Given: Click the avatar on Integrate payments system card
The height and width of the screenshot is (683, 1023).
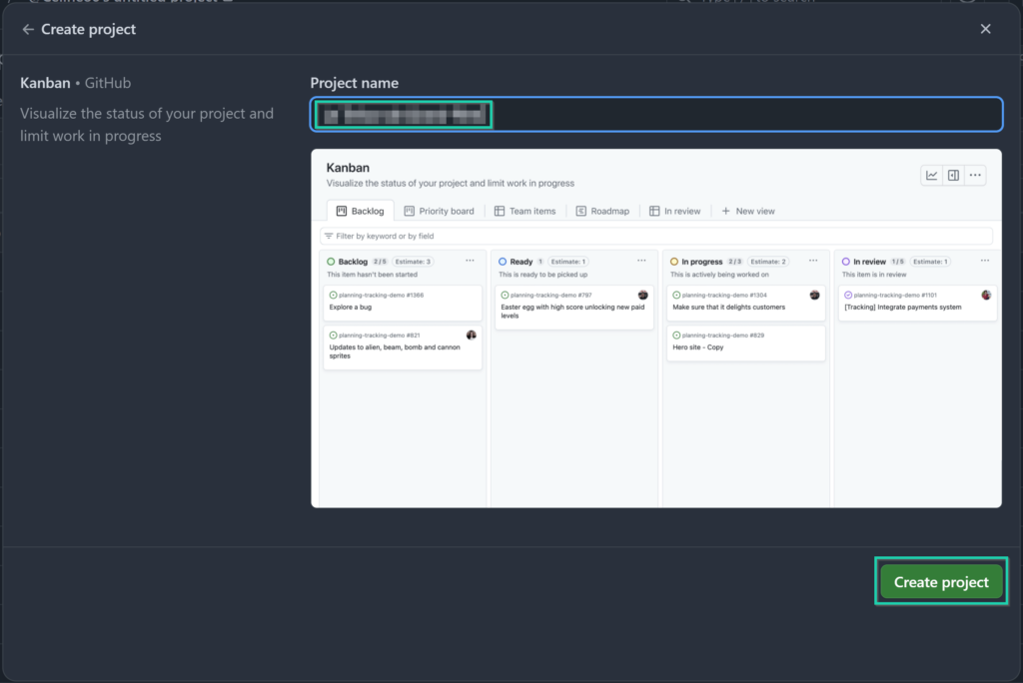Looking at the screenshot, I should tap(986, 295).
